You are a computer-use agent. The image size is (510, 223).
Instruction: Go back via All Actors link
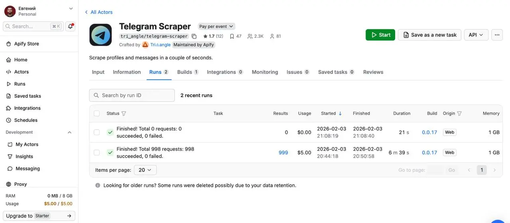(x=98, y=12)
